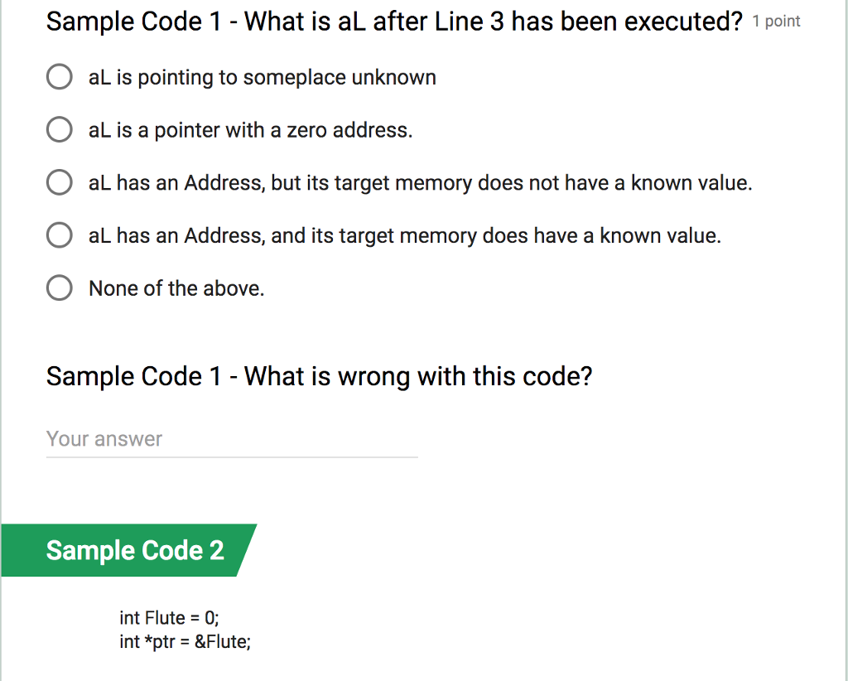The height and width of the screenshot is (681, 848).
Task: Click the radio circle beside "None of the above"
Action: pos(59,287)
